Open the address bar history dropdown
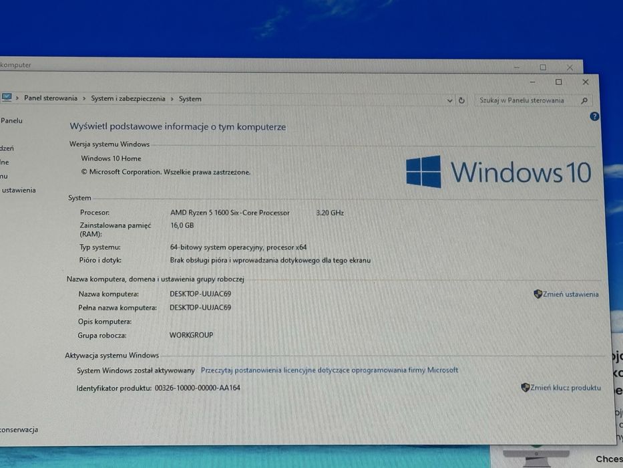This screenshot has height=468, width=623. tap(449, 101)
